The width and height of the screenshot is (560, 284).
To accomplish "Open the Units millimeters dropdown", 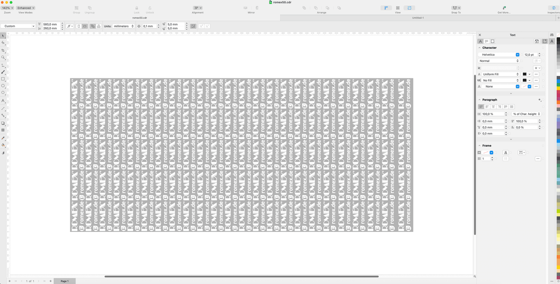I will click(123, 26).
